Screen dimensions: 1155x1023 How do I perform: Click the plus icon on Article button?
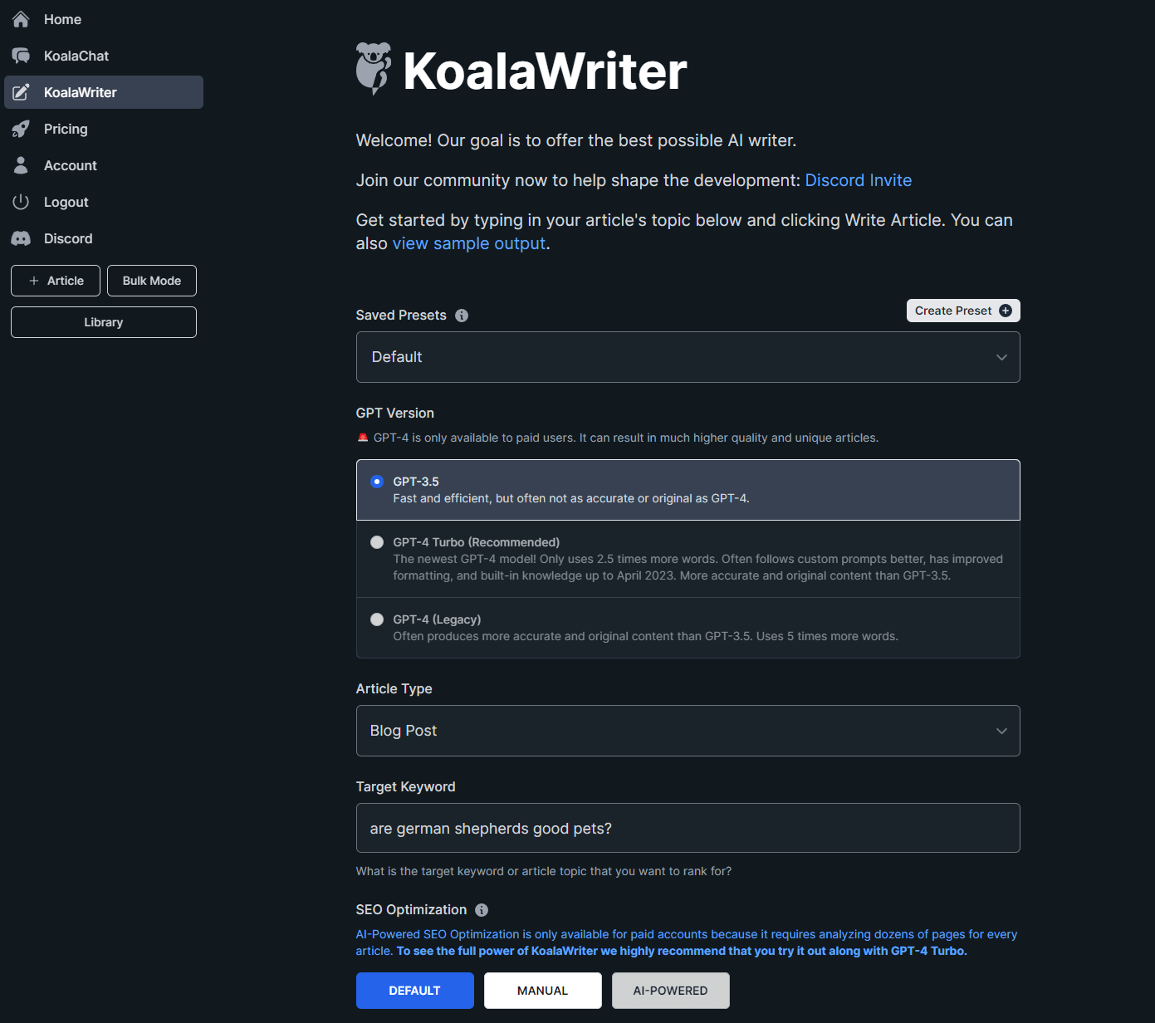click(x=34, y=281)
